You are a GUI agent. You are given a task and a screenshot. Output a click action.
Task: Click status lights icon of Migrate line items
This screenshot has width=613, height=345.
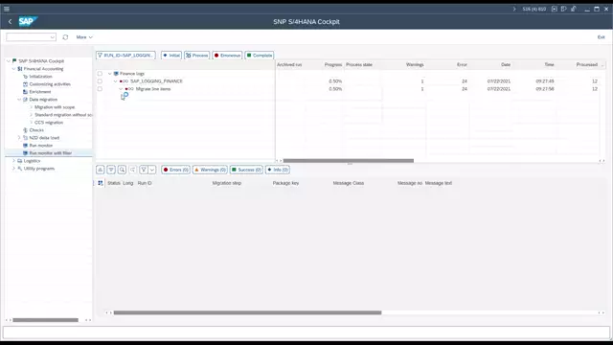tap(129, 89)
